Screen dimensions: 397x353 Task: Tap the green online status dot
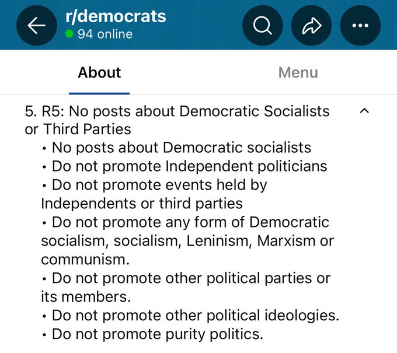click(x=69, y=34)
